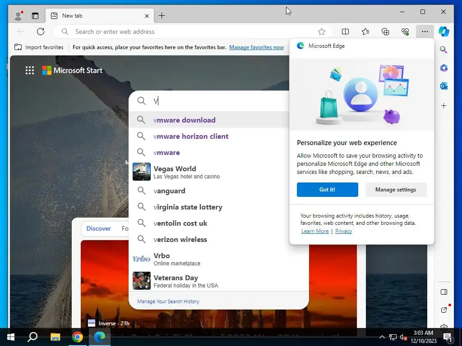Click the sidebar plus to add apps
Screen dimensions: 462x346
pyautogui.click(x=444, y=105)
